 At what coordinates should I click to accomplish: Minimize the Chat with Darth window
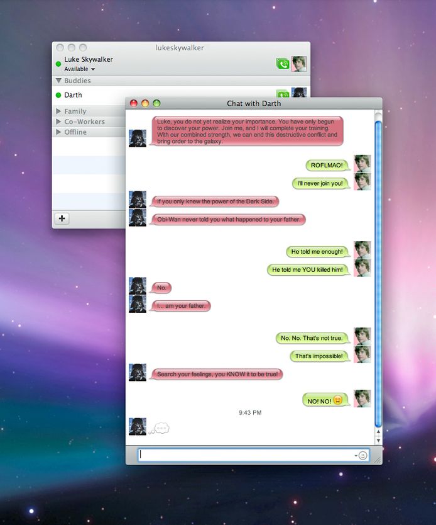point(145,103)
